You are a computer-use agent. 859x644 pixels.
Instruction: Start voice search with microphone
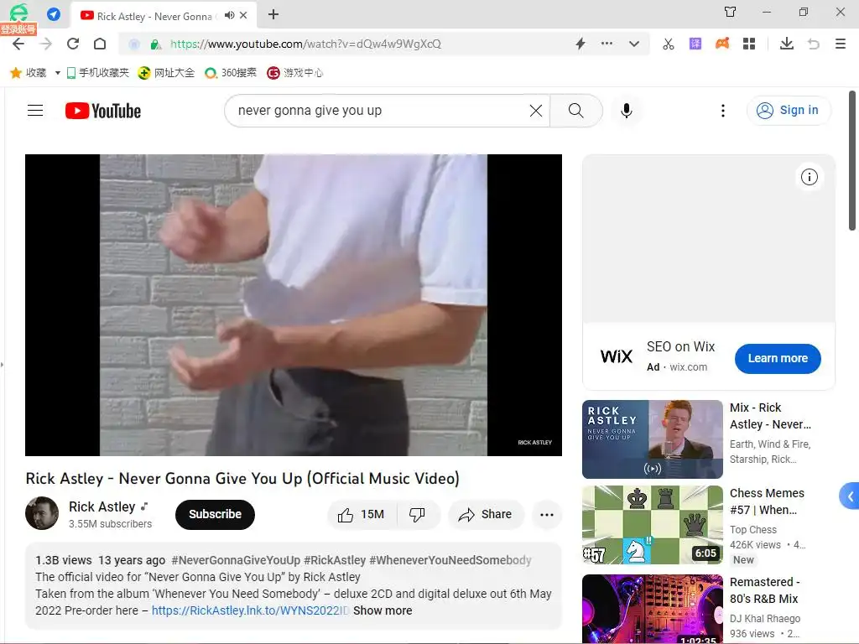tap(626, 111)
